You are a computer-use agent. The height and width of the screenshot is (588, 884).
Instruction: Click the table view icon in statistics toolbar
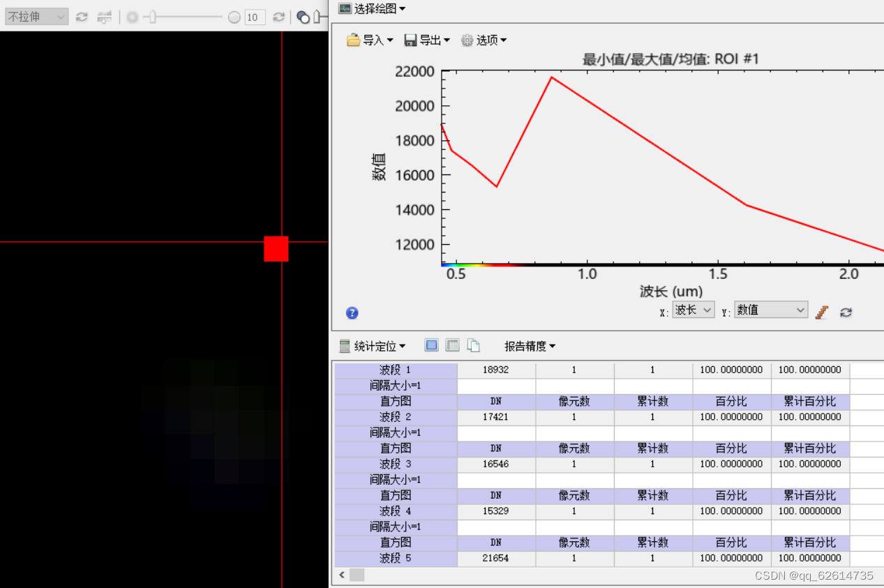coord(452,345)
